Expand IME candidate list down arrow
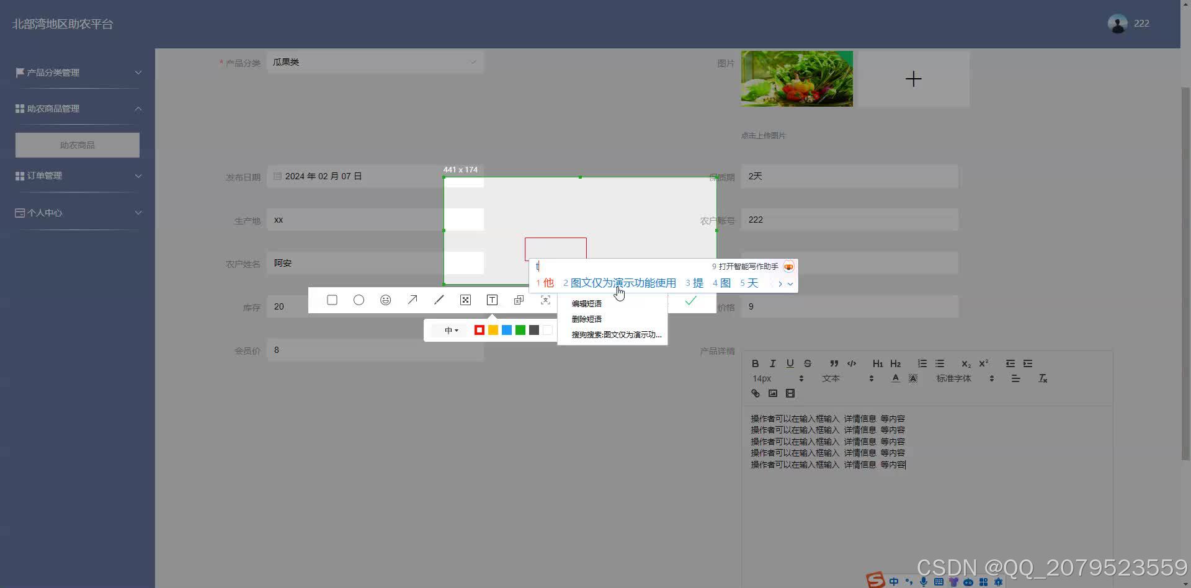This screenshot has width=1191, height=588. 790,284
